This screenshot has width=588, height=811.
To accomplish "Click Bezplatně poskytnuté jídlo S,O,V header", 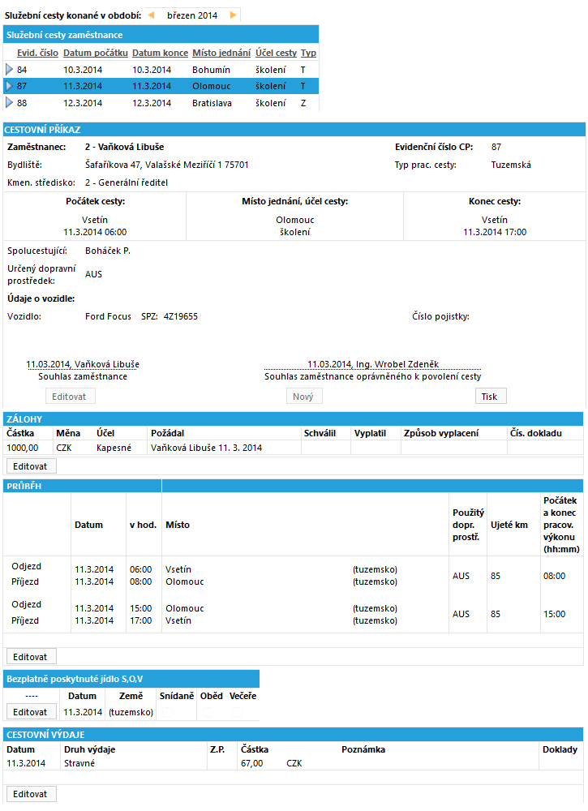I will (x=131, y=679).
